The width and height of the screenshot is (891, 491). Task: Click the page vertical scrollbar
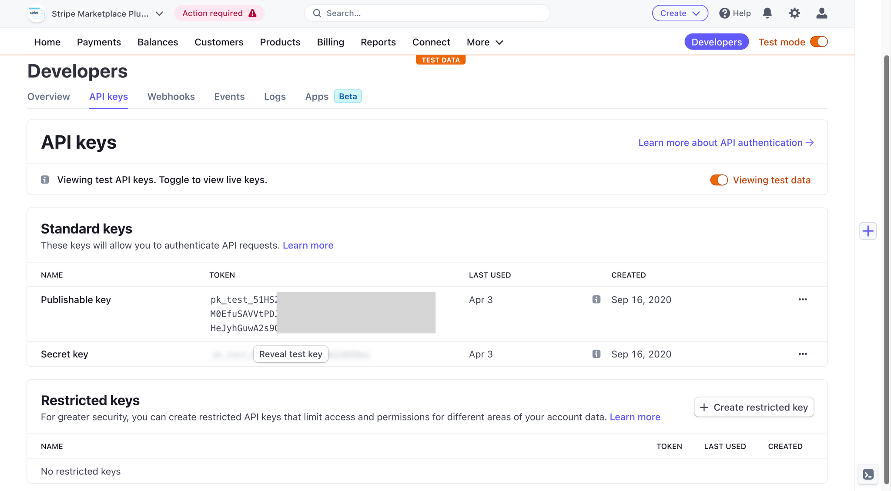[x=887, y=270]
